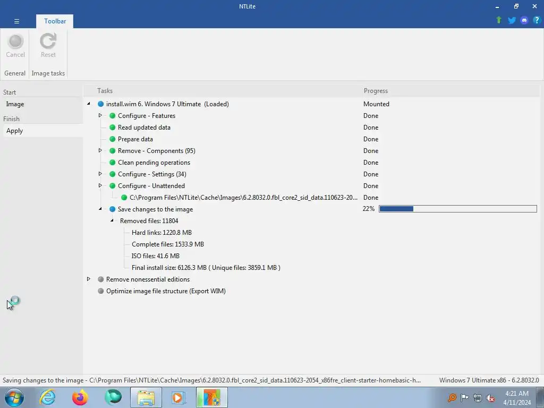This screenshot has height=408, width=544.
Task: Open the Help question mark icon
Action: pos(537,20)
